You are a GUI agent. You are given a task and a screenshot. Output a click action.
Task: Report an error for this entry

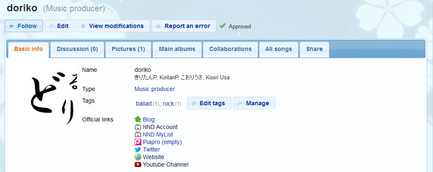(x=183, y=26)
